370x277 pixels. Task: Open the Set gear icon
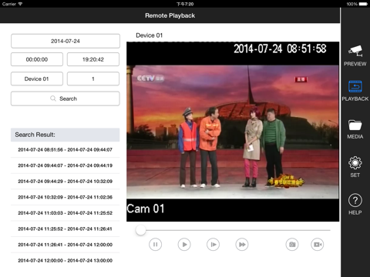click(x=355, y=162)
